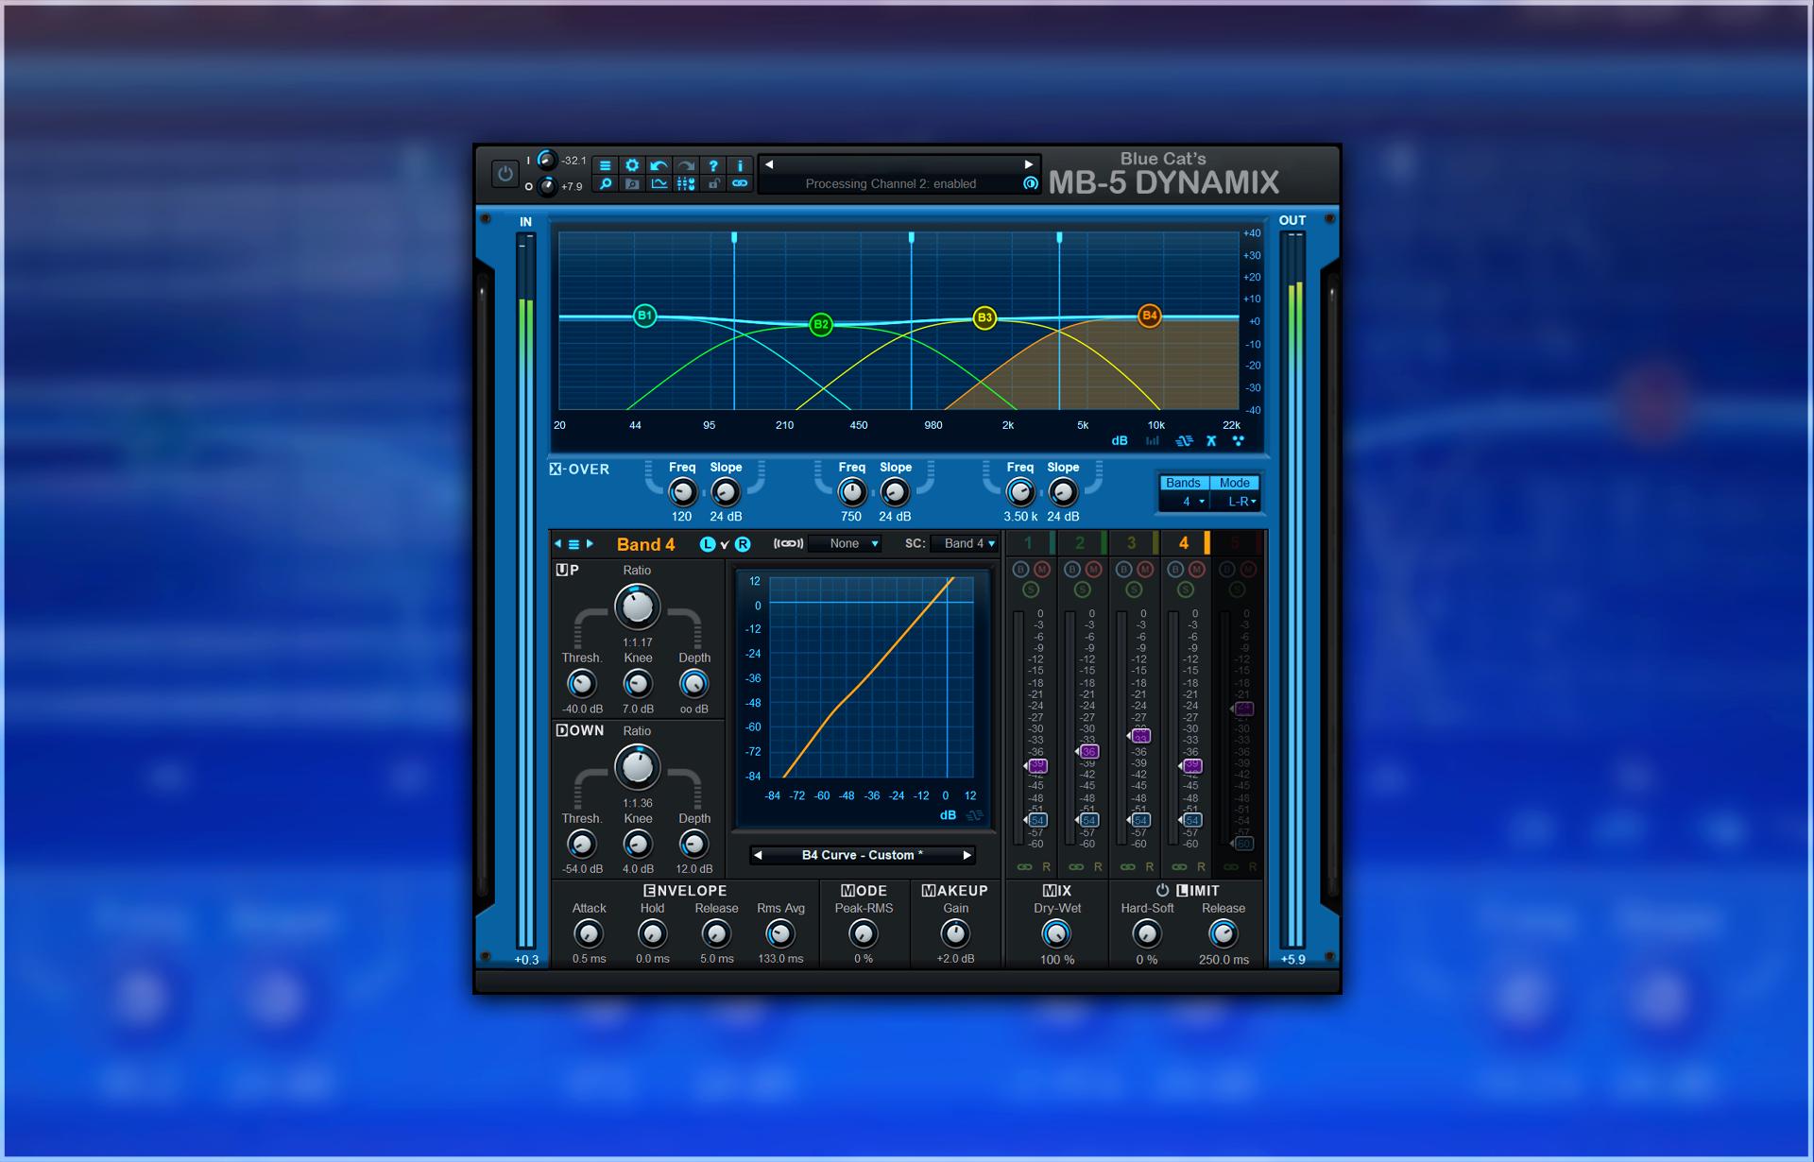Click the UP Ratio knob
The width and height of the screenshot is (1814, 1162).
coord(637,607)
